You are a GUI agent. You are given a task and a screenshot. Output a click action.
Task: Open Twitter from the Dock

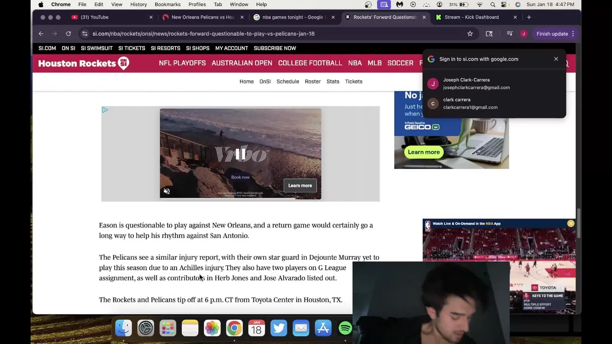[x=279, y=328]
